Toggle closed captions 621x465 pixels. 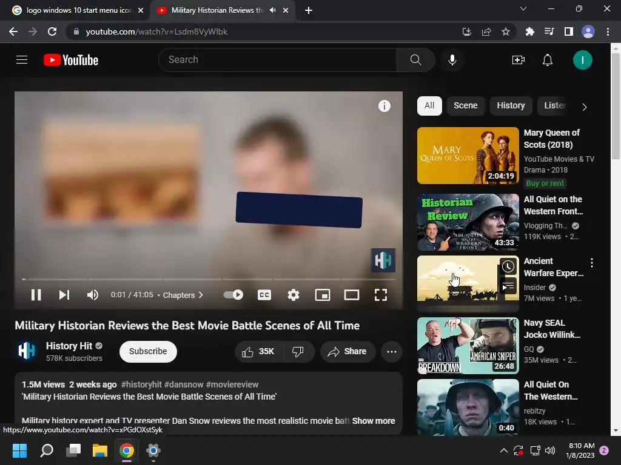click(x=264, y=295)
